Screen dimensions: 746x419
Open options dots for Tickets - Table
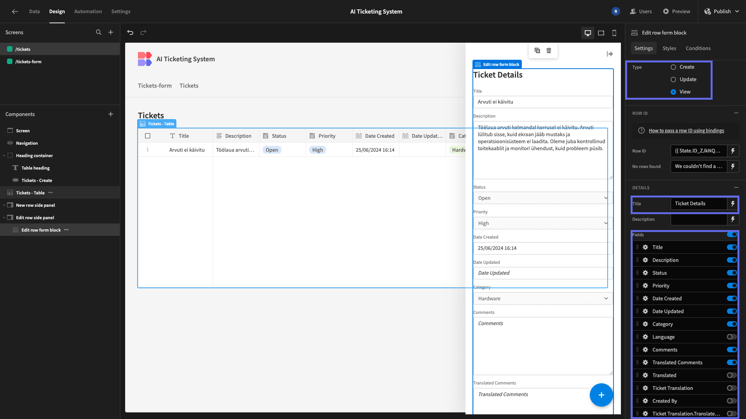(x=51, y=193)
